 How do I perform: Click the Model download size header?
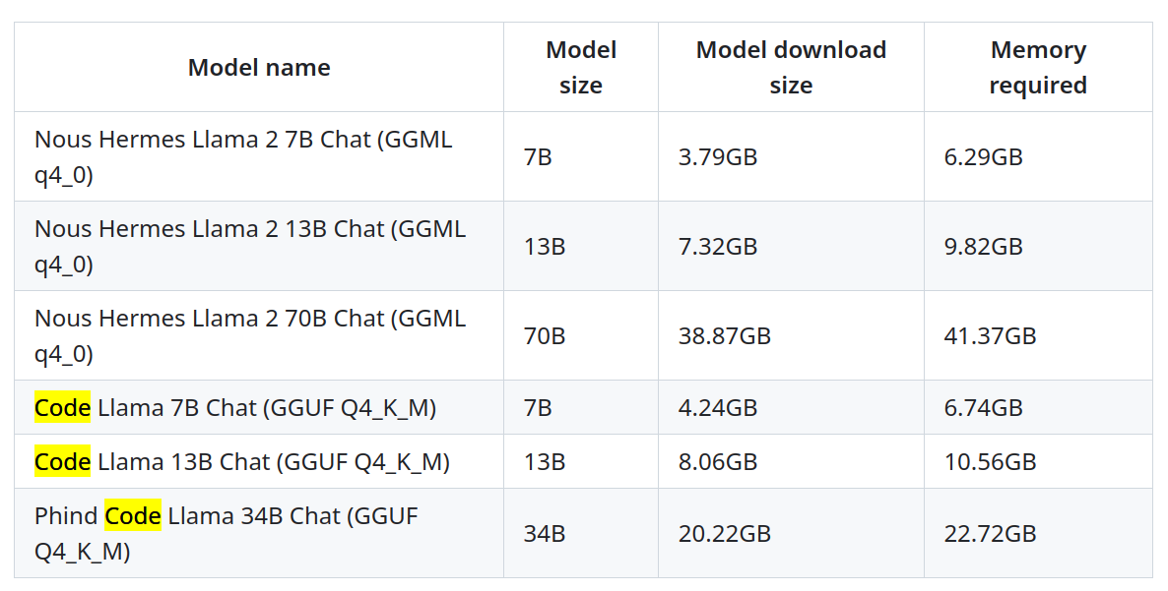(791, 68)
